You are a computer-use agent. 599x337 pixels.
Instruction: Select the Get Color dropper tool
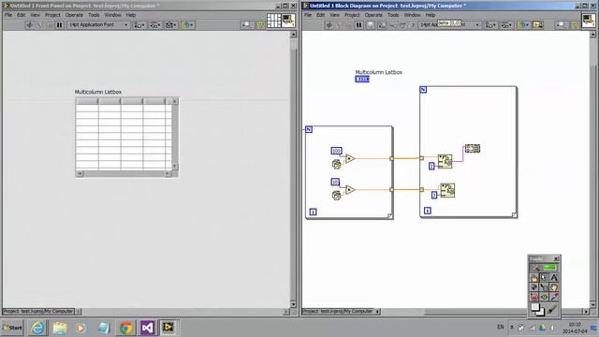coord(554,297)
